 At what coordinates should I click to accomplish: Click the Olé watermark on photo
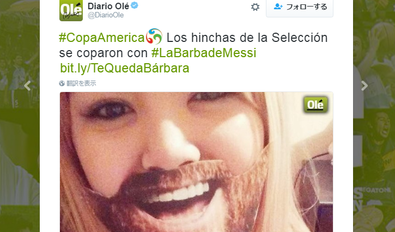(315, 105)
